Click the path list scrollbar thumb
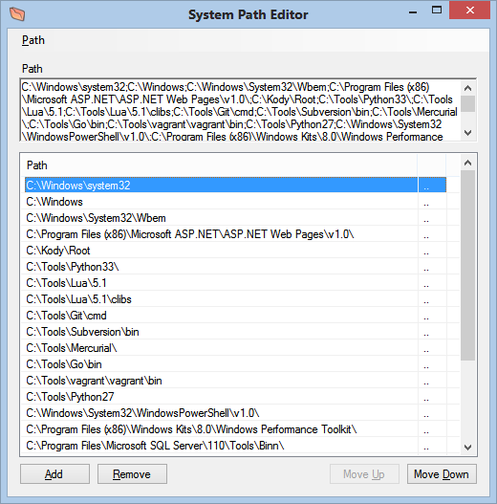Viewport: 497px width, 504px height. (467, 266)
